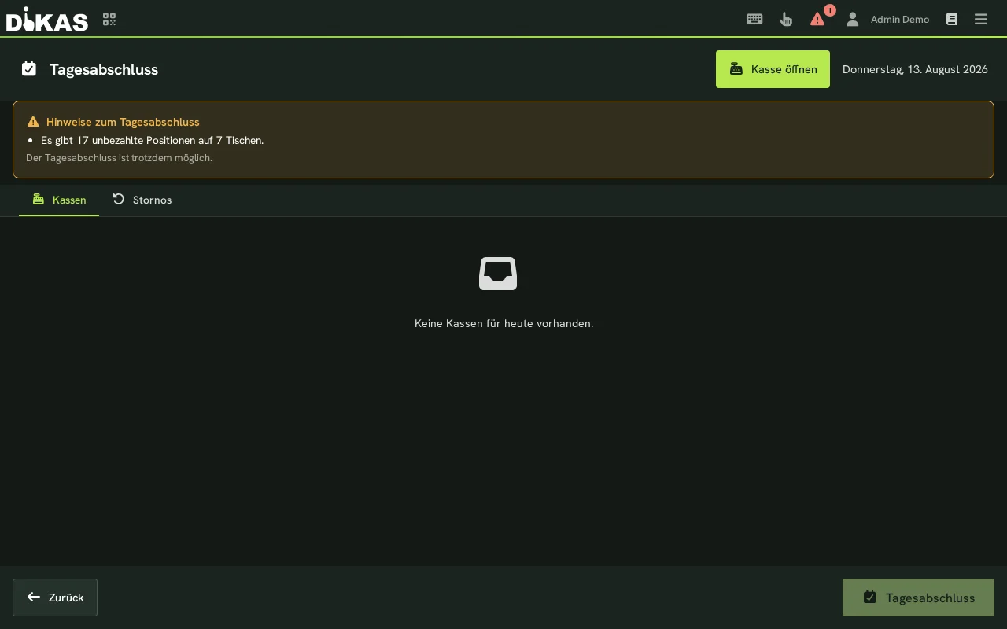Switch to the Stornos tab
Image resolution: width=1007 pixels, height=629 pixels.
(142, 200)
